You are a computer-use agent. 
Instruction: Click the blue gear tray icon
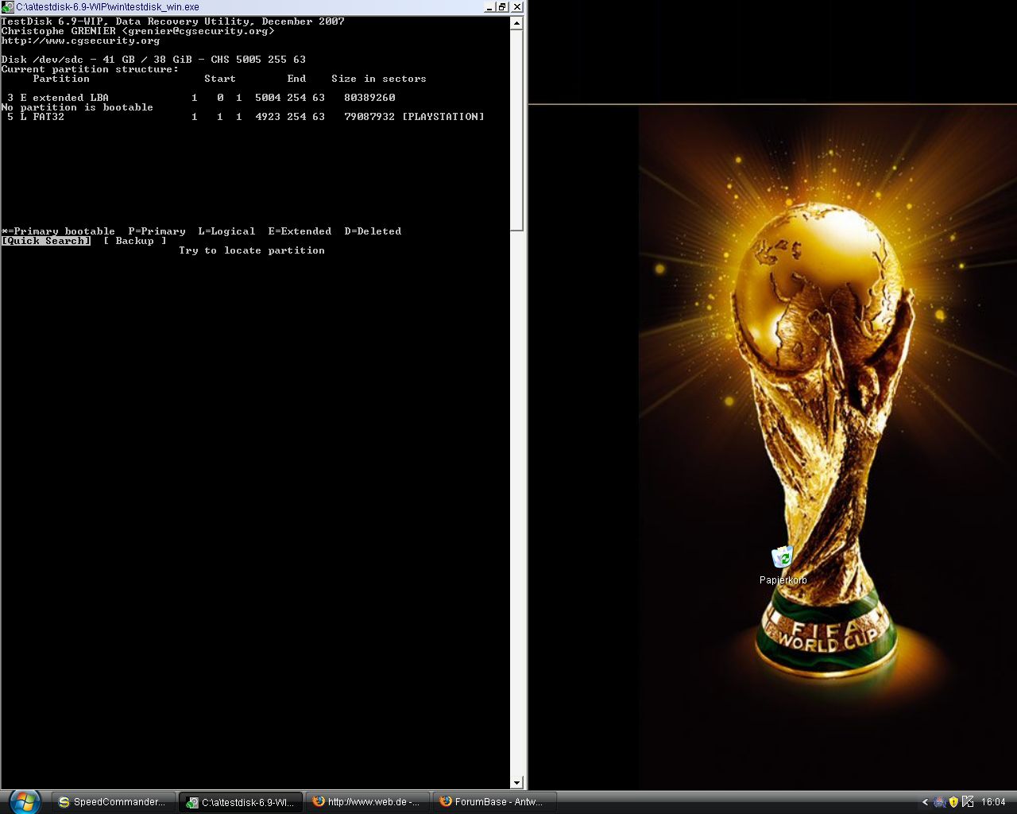point(940,802)
